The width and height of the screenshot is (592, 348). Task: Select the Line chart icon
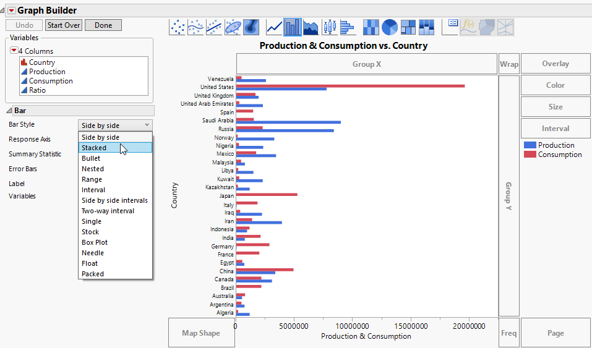click(274, 27)
